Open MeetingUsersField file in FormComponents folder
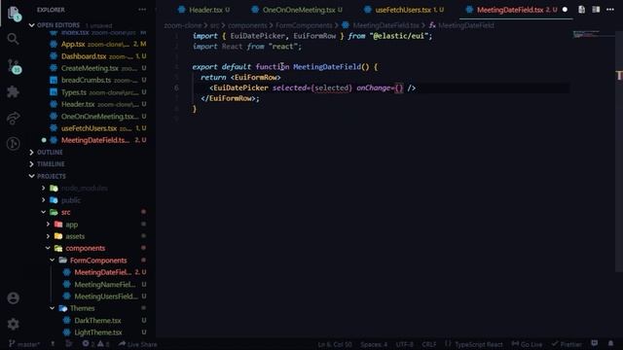The height and width of the screenshot is (350, 623). [105, 296]
